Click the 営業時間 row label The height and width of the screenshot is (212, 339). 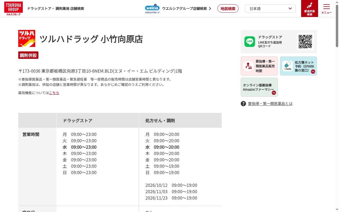[31, 134]
